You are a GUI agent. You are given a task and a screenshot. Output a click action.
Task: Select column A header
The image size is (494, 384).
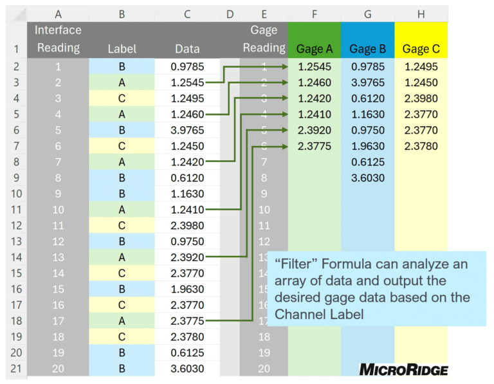58,14
